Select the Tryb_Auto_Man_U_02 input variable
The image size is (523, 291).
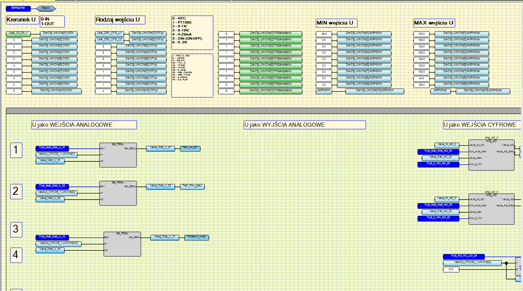(x=52, y=187)
